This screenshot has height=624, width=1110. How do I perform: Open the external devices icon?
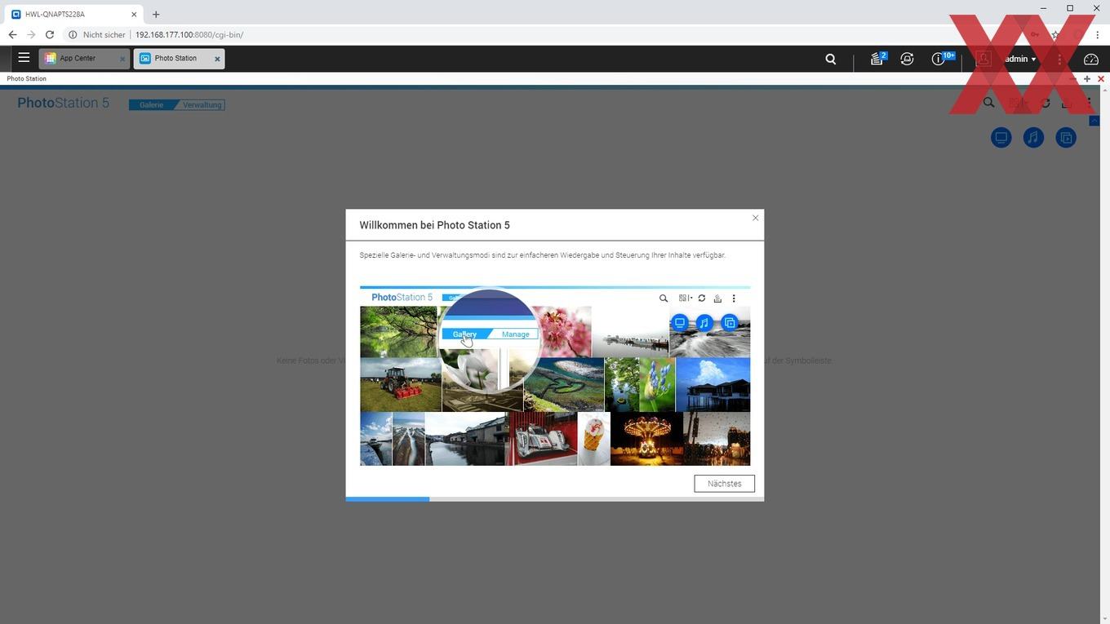coord(907,59)
